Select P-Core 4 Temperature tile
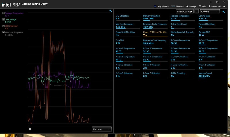This screenshot has width=230, height=137. point(183,50)
